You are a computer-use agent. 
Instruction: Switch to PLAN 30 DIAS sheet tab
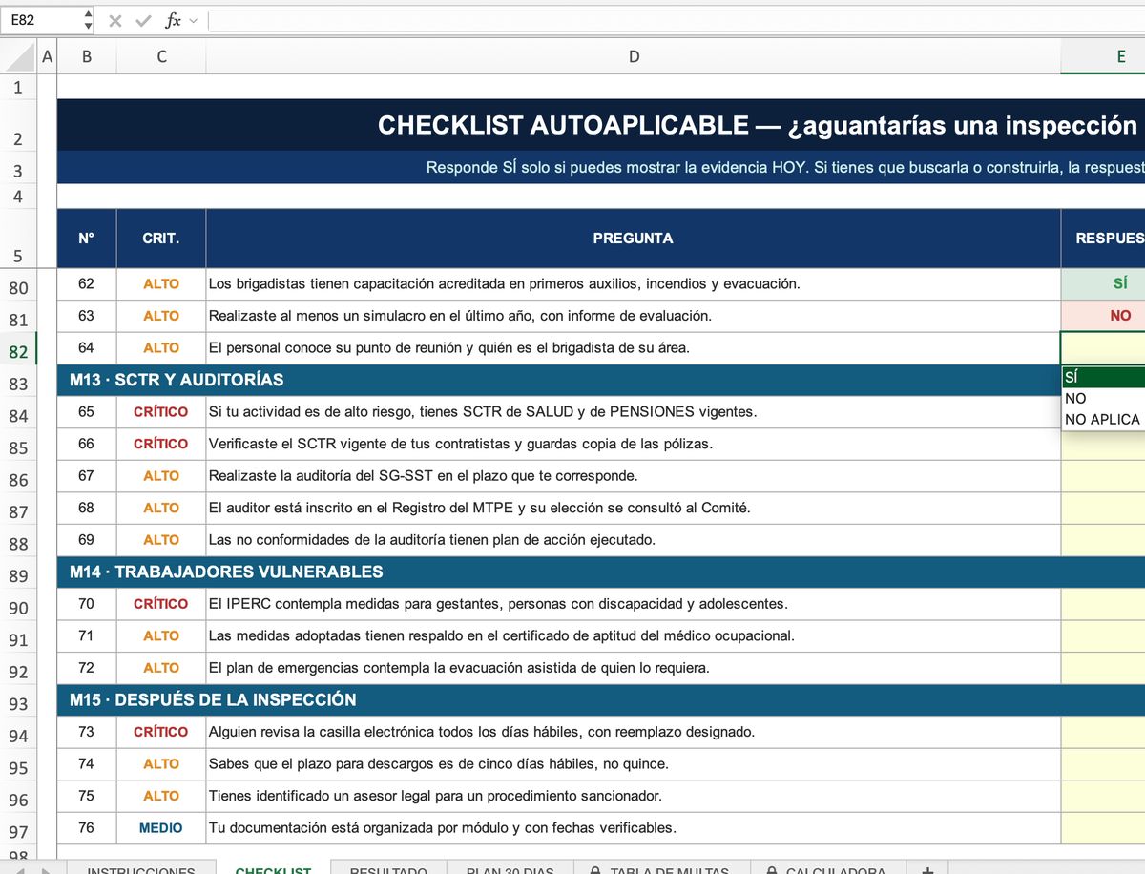pos(510,866)
